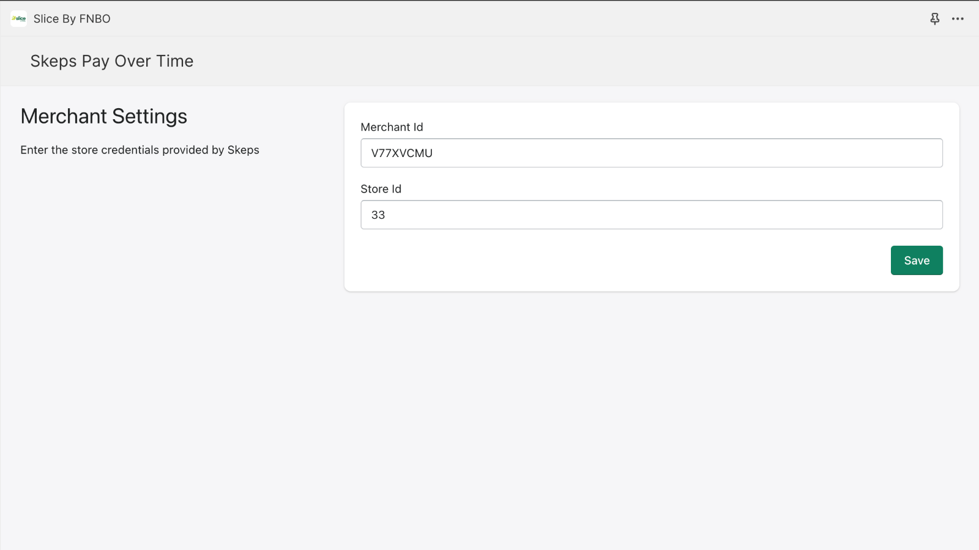Focus the Merchant Id input field
979x550 pixels.
[x=652, y=153]
